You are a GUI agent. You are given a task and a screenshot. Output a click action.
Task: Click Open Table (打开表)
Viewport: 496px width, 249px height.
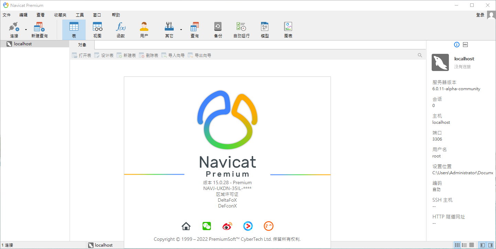coord(82,55)
